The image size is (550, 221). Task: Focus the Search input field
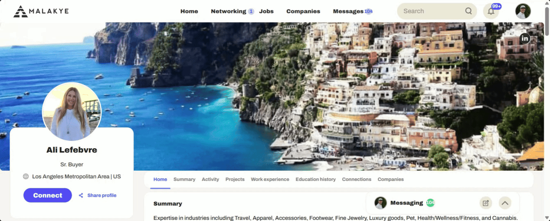point(432,11)
